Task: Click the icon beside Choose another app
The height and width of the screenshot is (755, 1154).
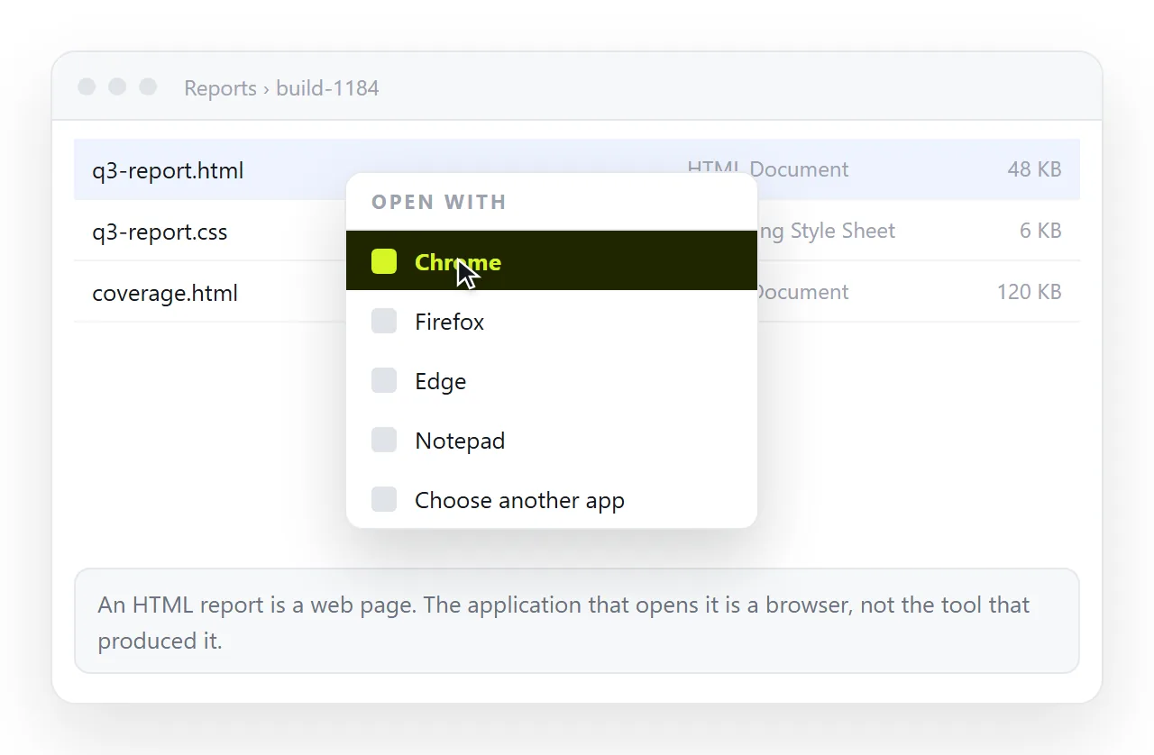Action: pos(384,499)
